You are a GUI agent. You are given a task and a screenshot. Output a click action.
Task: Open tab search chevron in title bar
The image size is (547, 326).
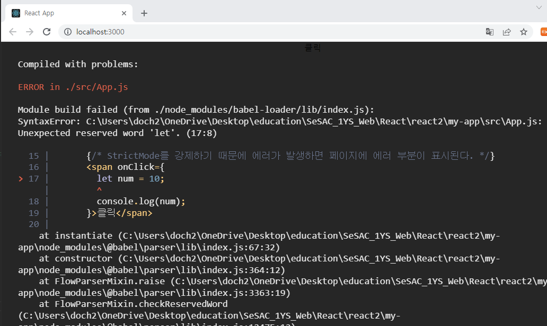[x=539, y=7]
